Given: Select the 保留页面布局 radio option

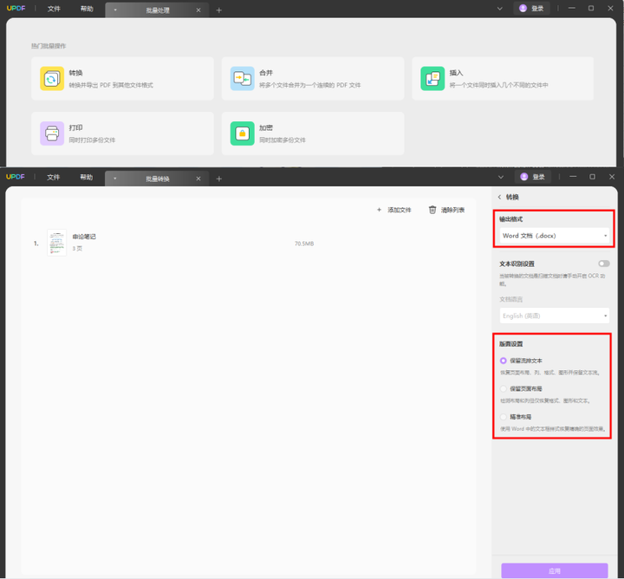Looking at the screenshot, I should 503,388.
